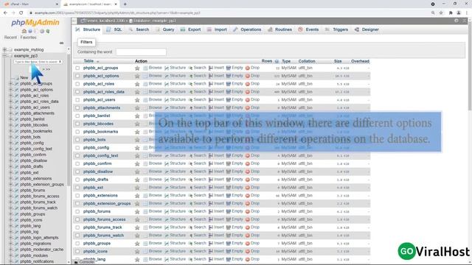The width and height of the screenshot is (472, 265).
Task: Bookmark this page with the address bar star
Action: tap(441, 13)
